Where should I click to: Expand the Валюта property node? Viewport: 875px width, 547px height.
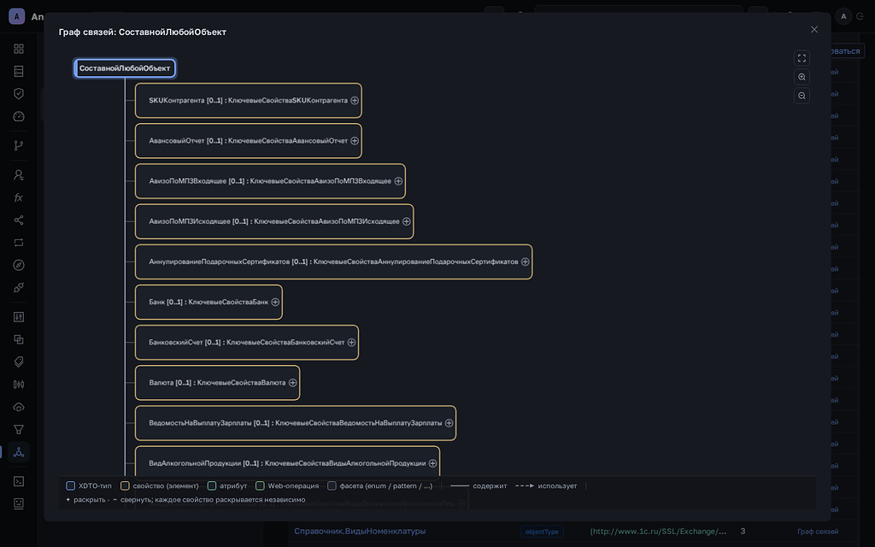(x=292, y=383)
